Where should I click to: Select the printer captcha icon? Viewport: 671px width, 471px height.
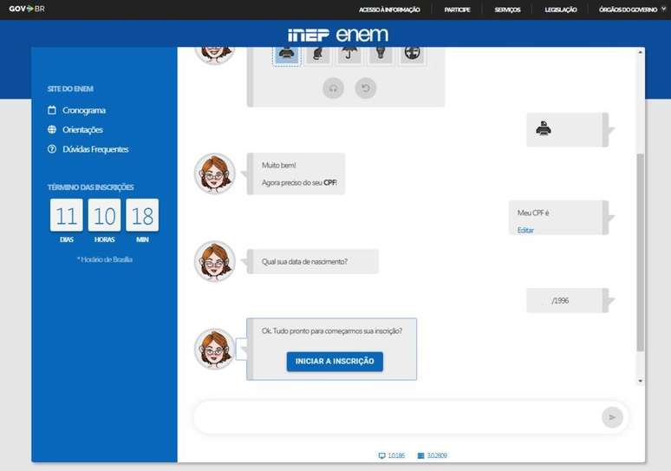click(x=288, y=55)
